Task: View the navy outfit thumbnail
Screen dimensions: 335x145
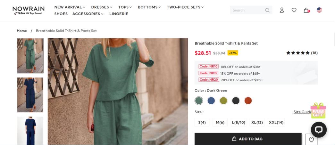Action: tap(30, 95)
